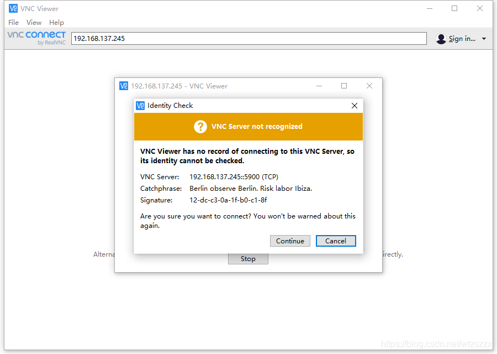Click the "Catchphrase:" label
The width and height of the screenshot is (497, 354).
pos(161,189)
